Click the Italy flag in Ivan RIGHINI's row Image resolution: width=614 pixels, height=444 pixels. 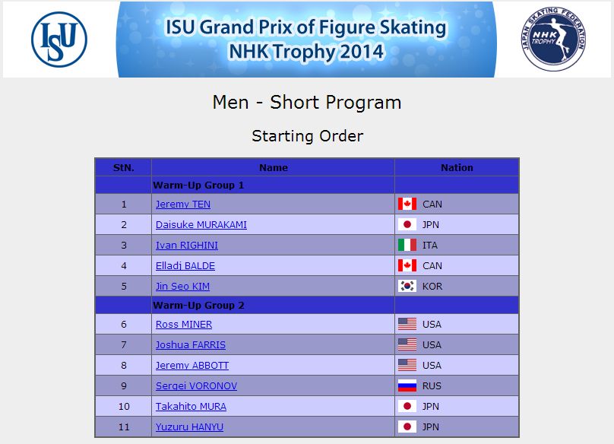tap(407, 245)
